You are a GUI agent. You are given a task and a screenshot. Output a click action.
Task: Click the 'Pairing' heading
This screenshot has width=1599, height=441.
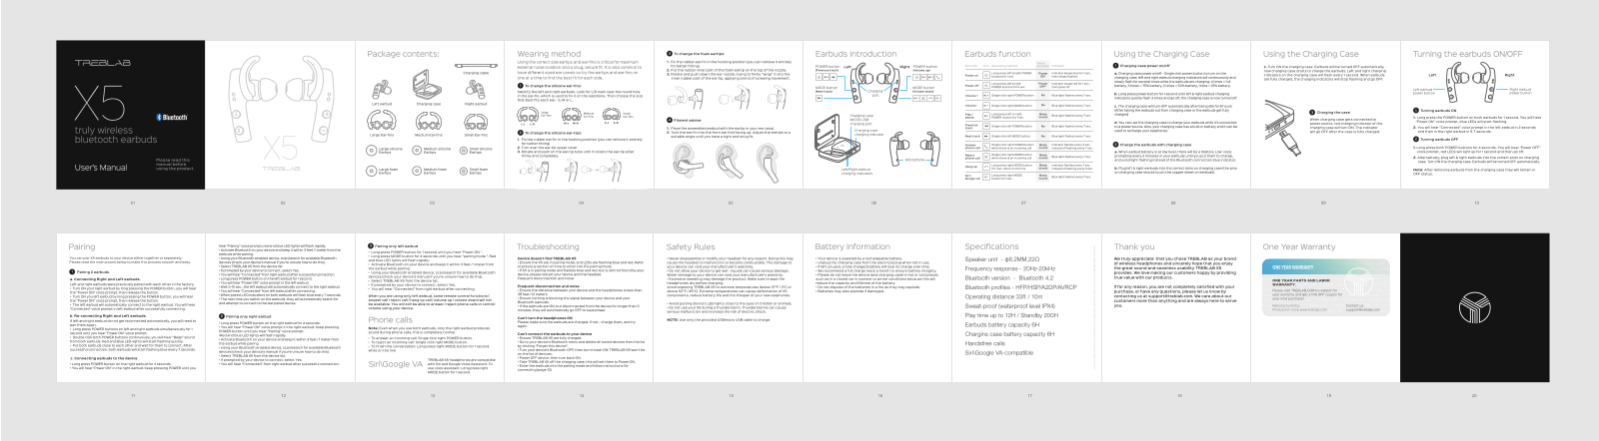pyautogui.click(x=82, y=246)
